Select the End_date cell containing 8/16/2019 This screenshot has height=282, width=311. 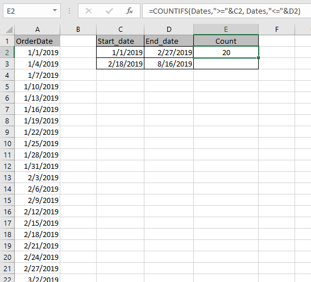[169, 64]
